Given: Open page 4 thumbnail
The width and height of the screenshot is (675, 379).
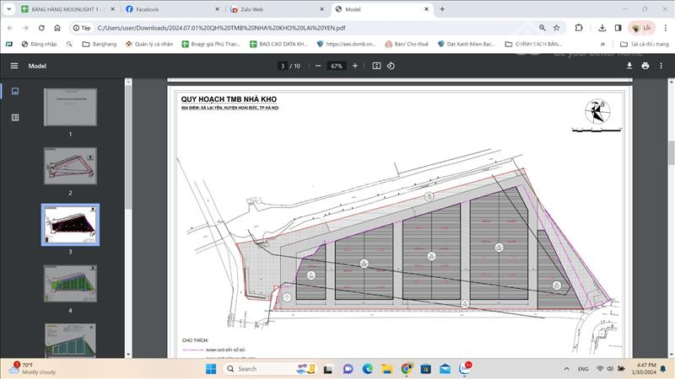Looking at the screenshot, I should tap(70, 283).
